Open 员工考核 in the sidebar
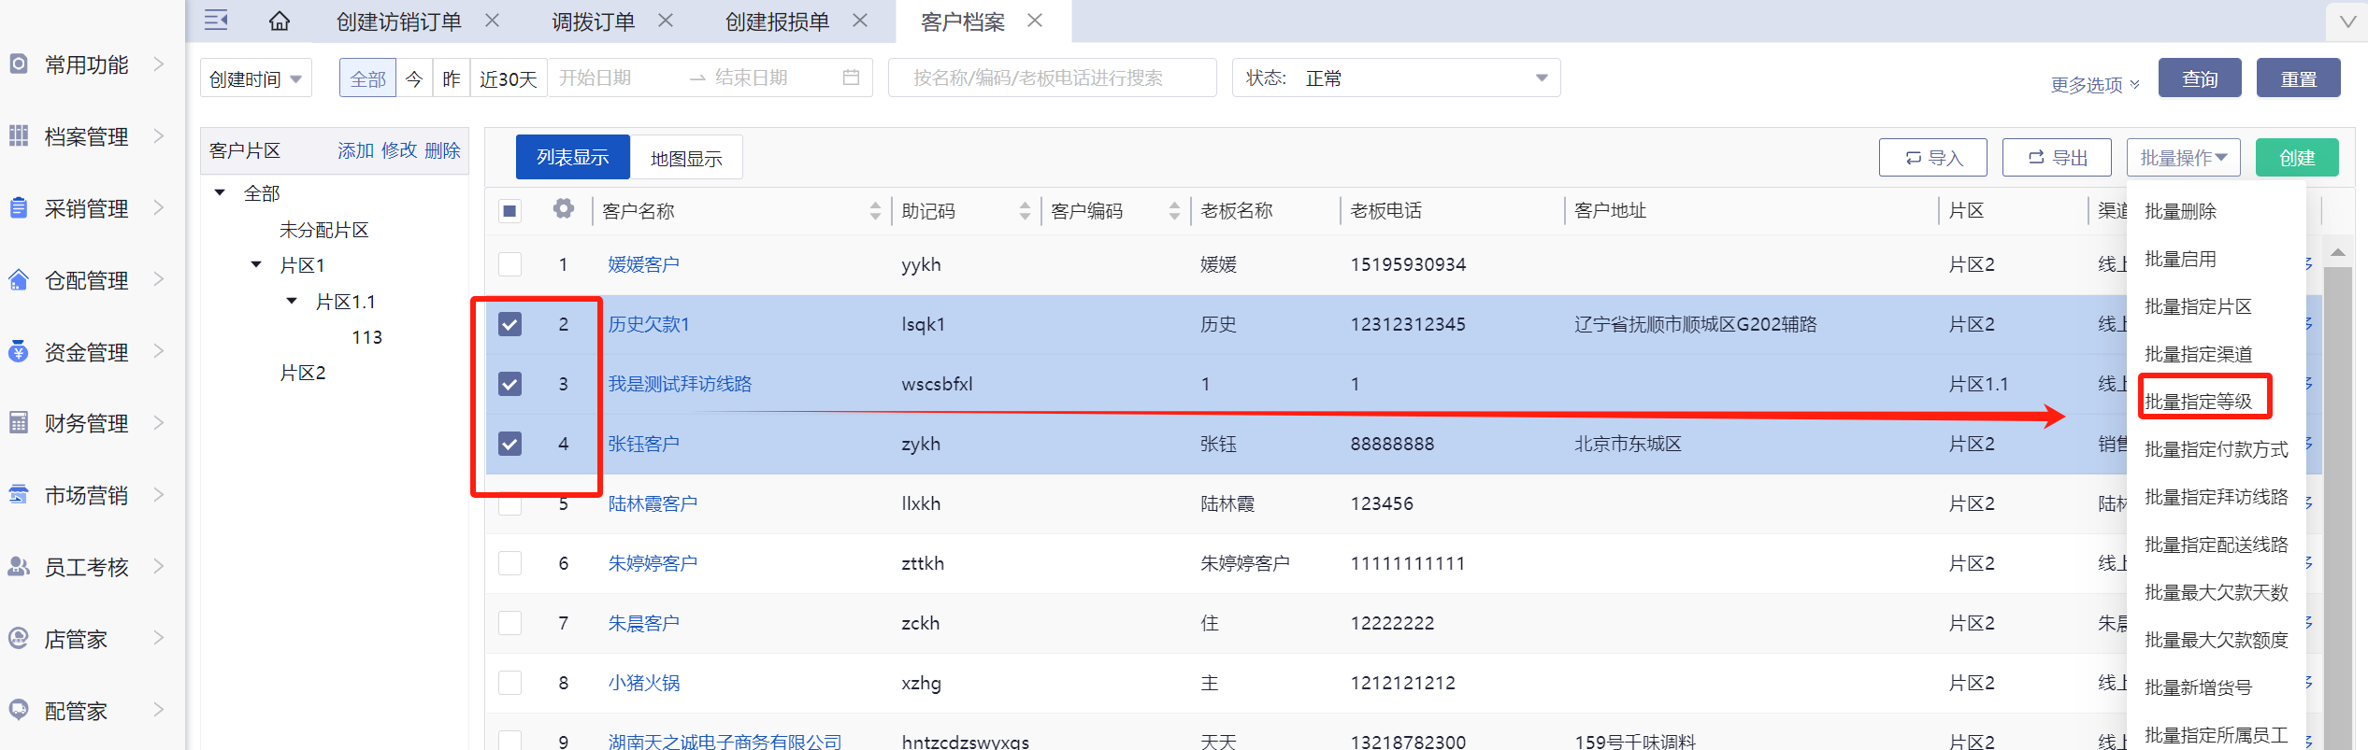This screenshot has height=750, width=2368. (86, 568)
